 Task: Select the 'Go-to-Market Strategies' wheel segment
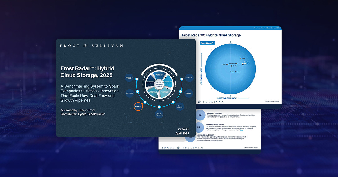pyautogui.click(x=166, y=92)
